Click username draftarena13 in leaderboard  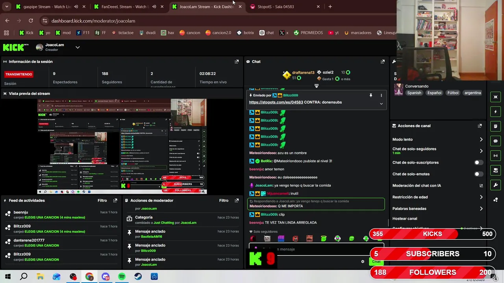tap(303, 73)
